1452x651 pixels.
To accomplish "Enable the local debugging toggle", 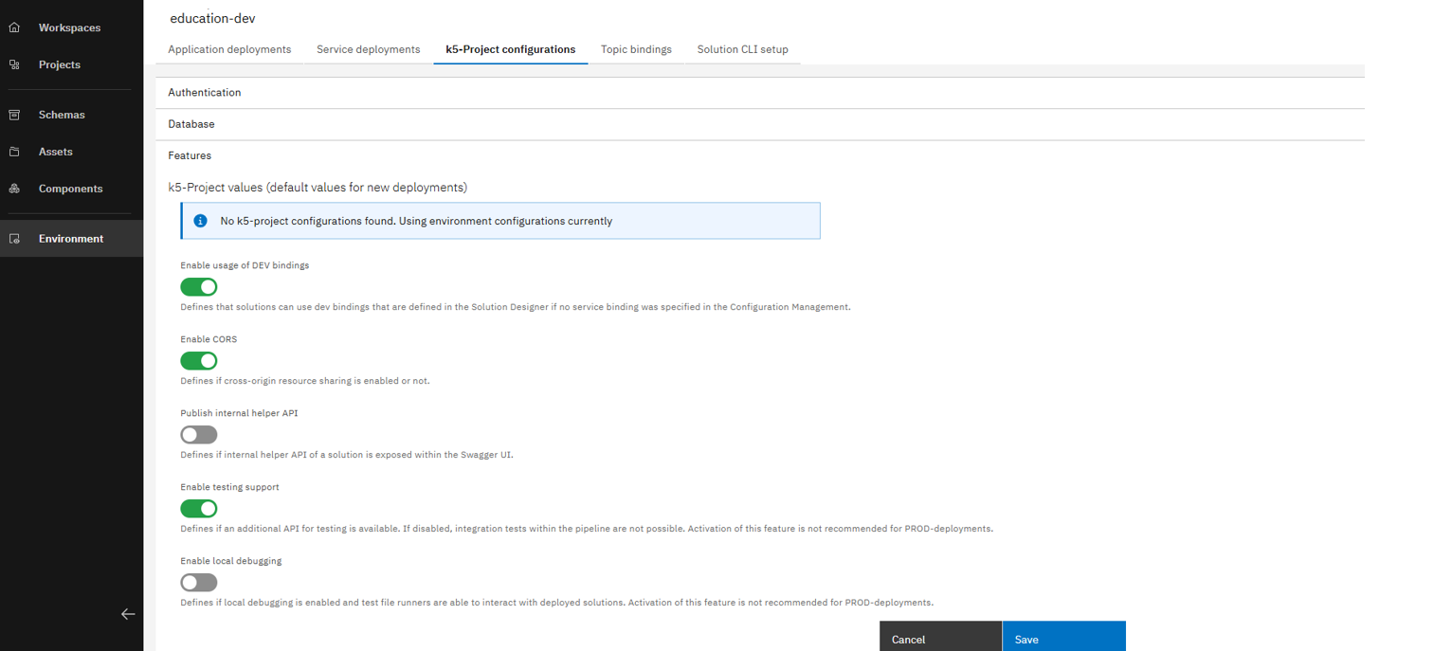I will [198, 582].
